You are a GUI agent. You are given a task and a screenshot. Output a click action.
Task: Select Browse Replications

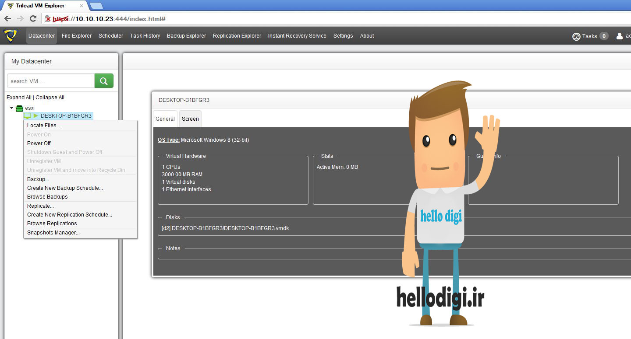click(80, 224)
